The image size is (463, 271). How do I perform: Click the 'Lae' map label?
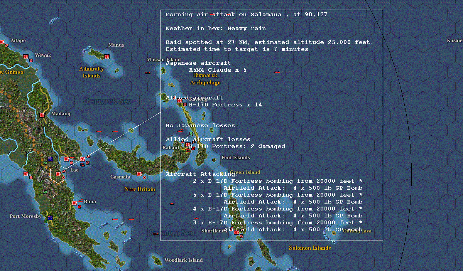pos(74,170)
